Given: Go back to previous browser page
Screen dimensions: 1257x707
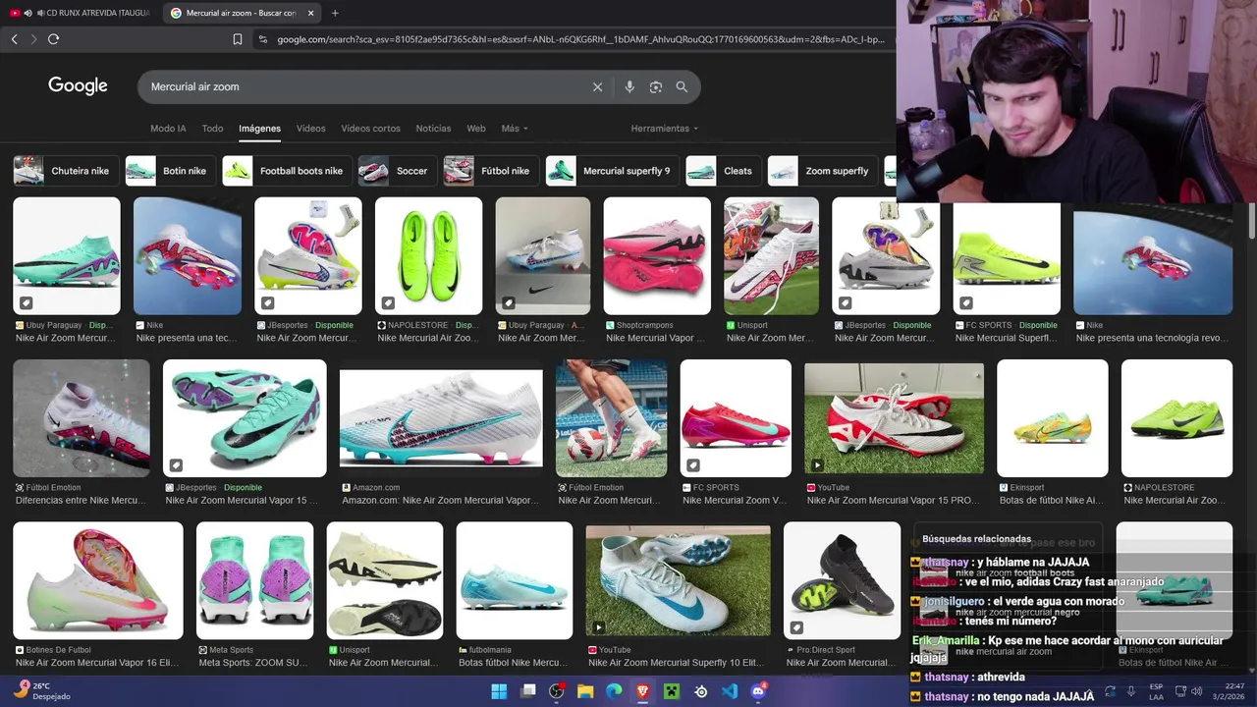Looking at the screenshot, I should pyautogui.click(x=14, y=39).
